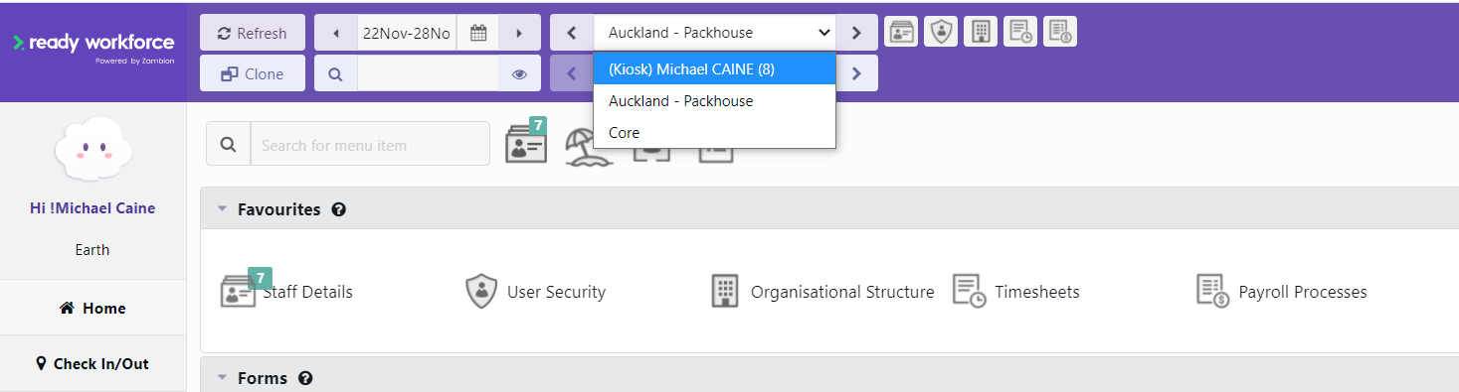
Task: Open User Security toolbar shield icon
Action: coord(941,32)
